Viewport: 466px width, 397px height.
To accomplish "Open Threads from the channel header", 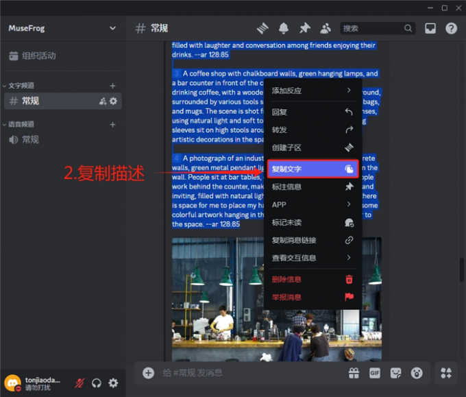I will 262,29.
